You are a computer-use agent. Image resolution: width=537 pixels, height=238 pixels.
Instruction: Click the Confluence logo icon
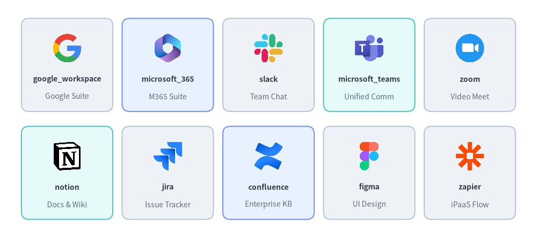point(268,156)
